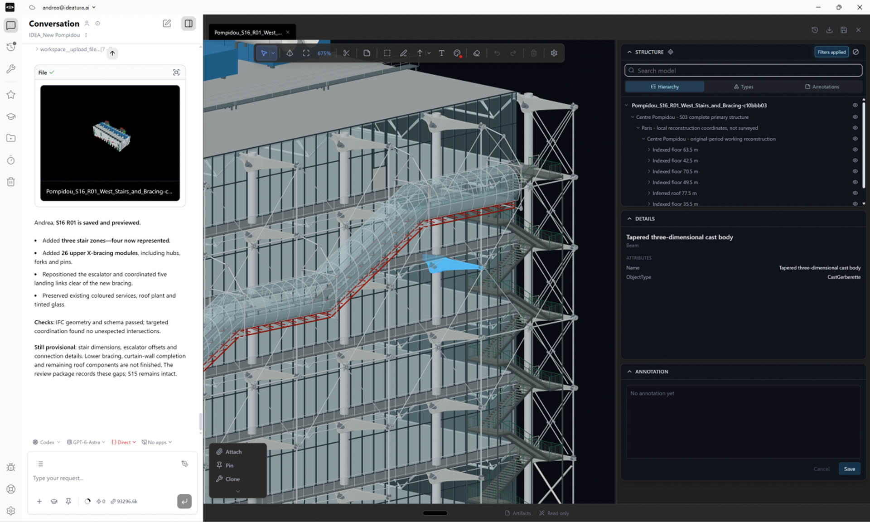Open the No apps dropdown
This screenshot has width=870, height=522.
157,442
